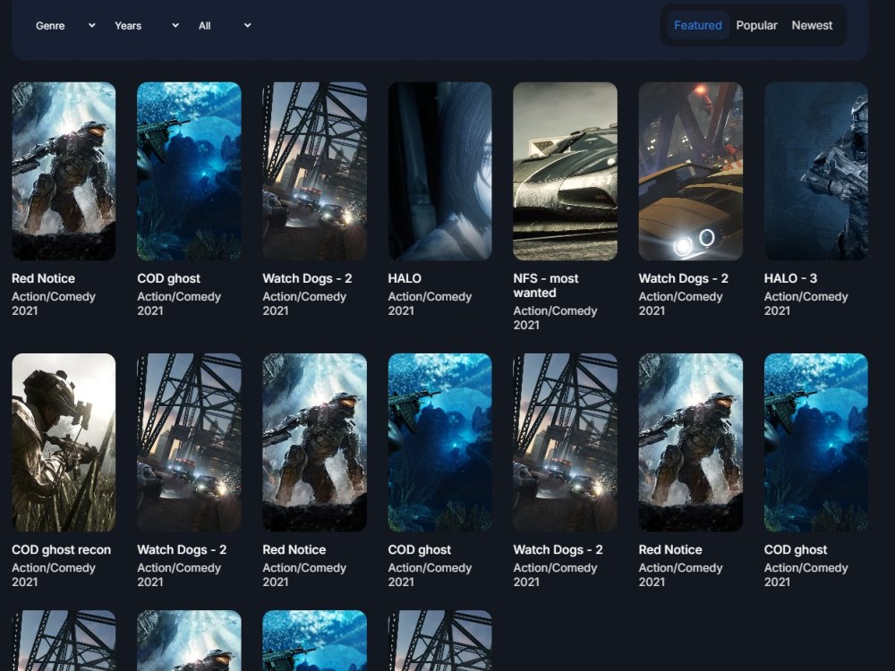This screenshot has height=671, width=895.
Task: Click the 2021 year under HALO - 3
Action: point(777,311)
